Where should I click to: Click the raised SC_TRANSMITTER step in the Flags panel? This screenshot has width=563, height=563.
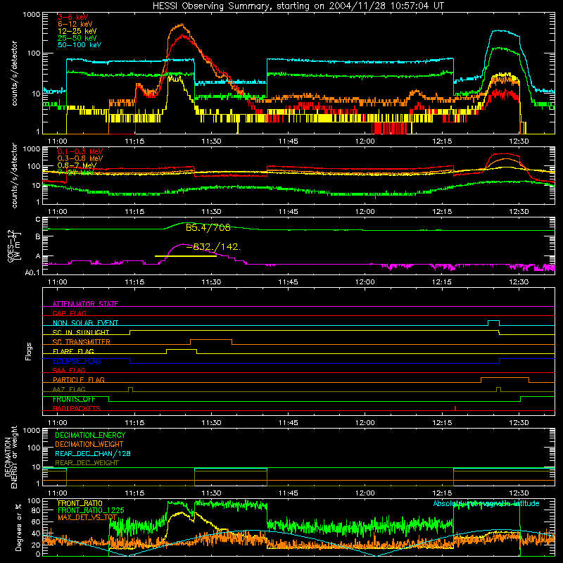pyautogui.click(x=211, y=340)
